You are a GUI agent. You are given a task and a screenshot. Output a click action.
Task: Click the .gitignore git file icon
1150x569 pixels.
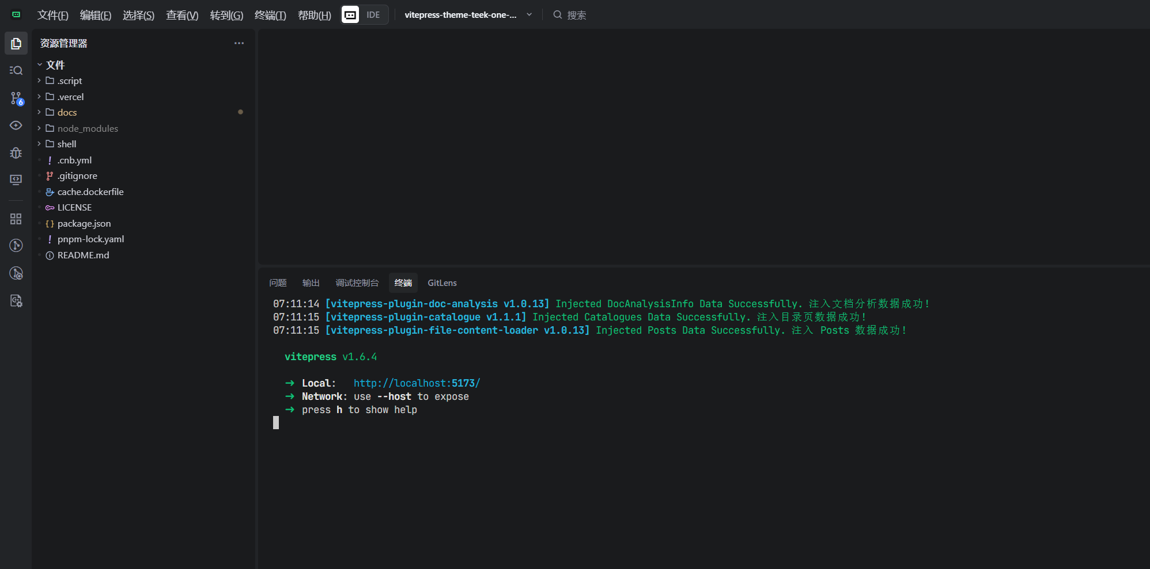click(x=50, y=176)
